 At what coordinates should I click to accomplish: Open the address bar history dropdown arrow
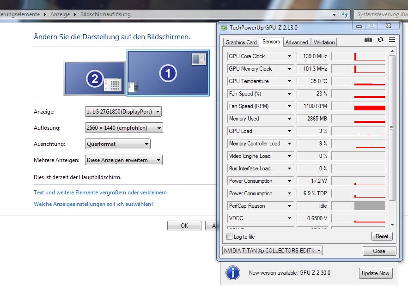point(335,15)
